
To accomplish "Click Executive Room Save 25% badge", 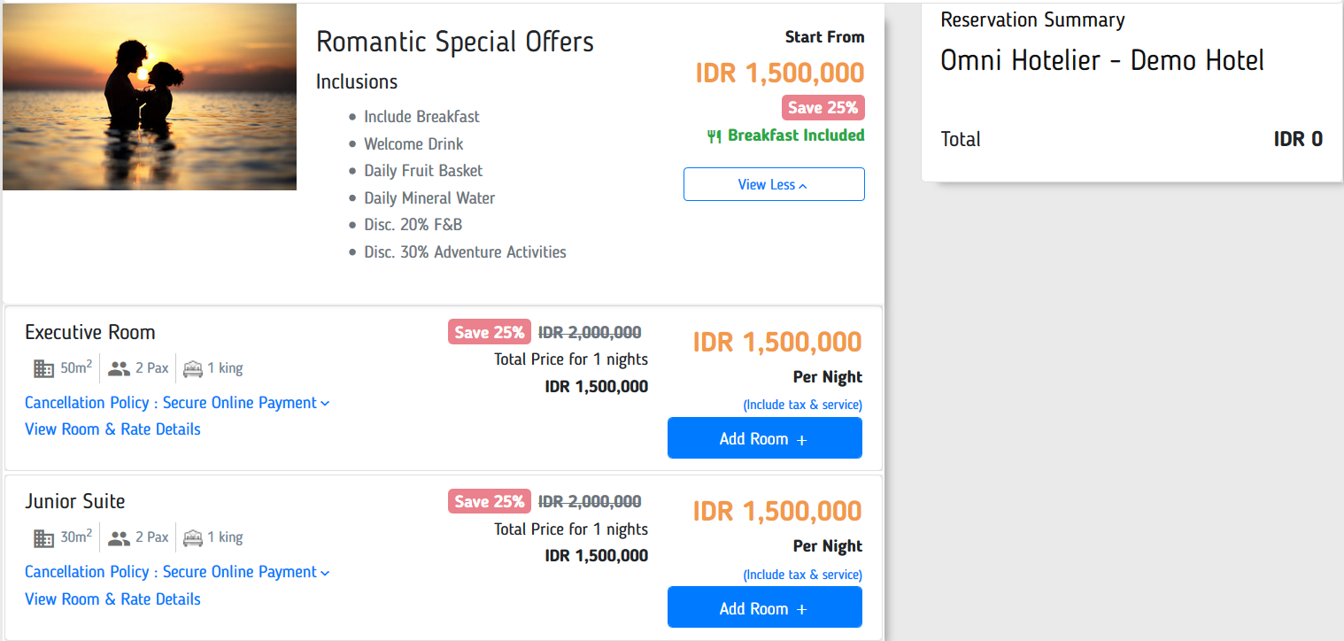I will (489, 332).
